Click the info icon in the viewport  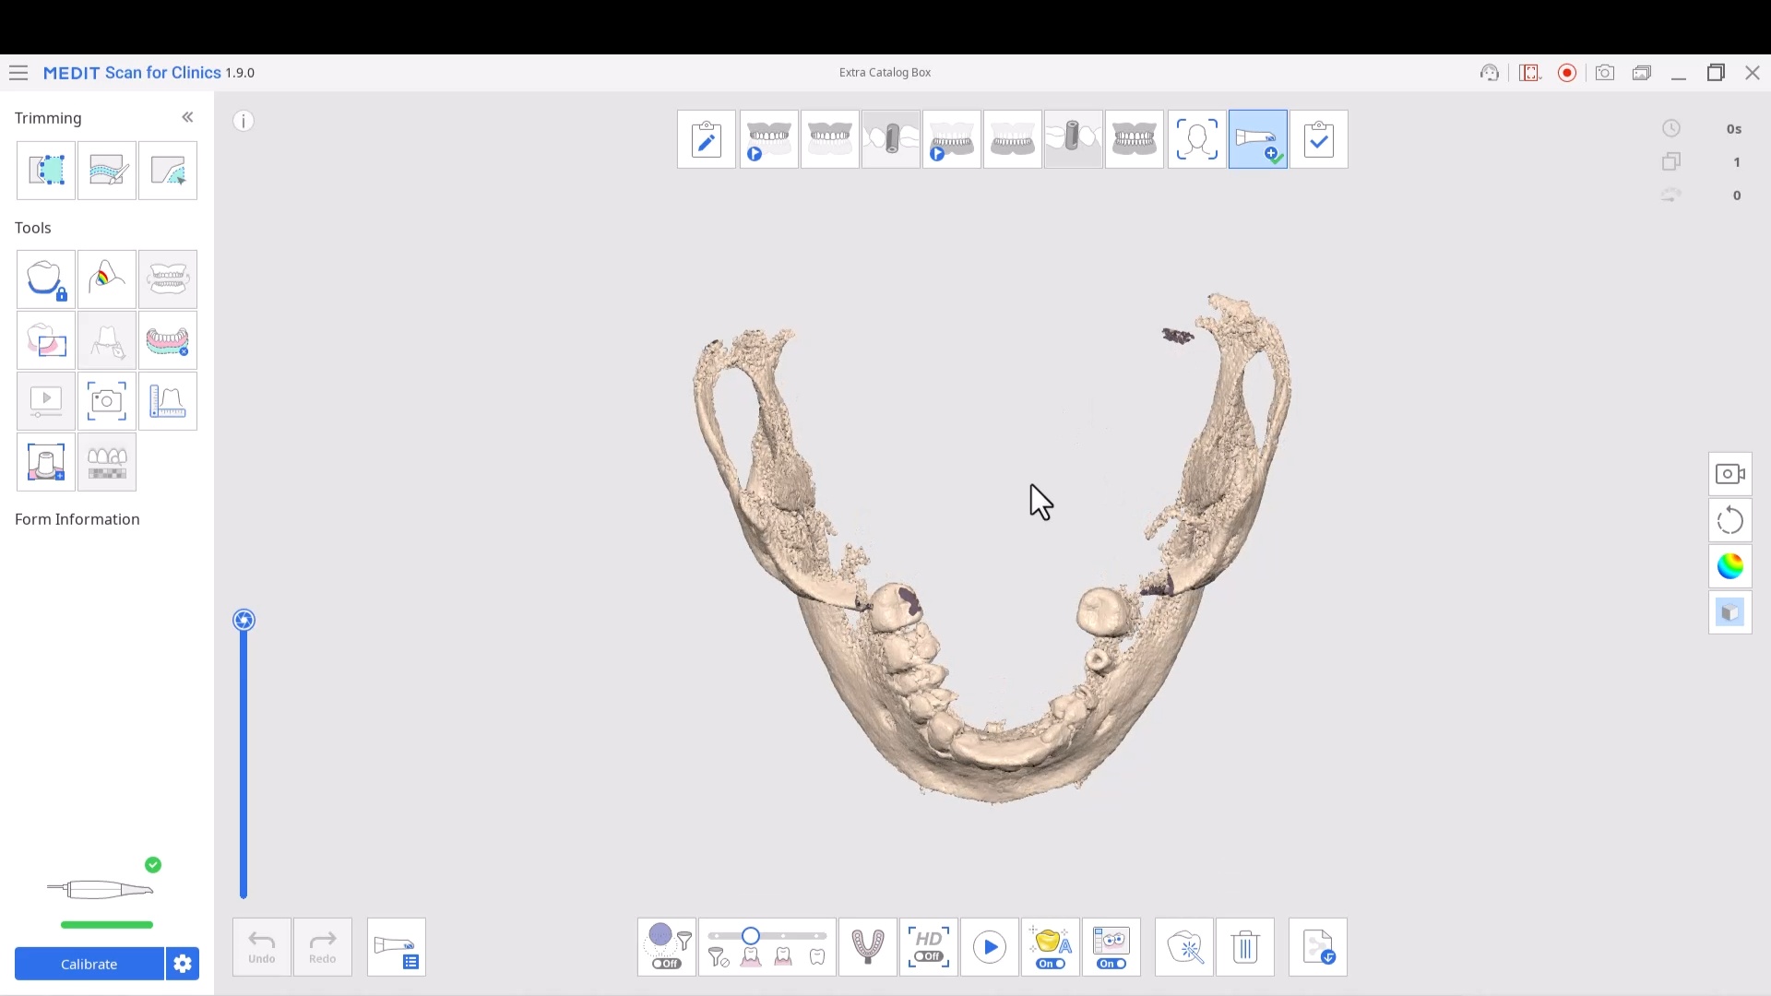click(x=244, y=121)
